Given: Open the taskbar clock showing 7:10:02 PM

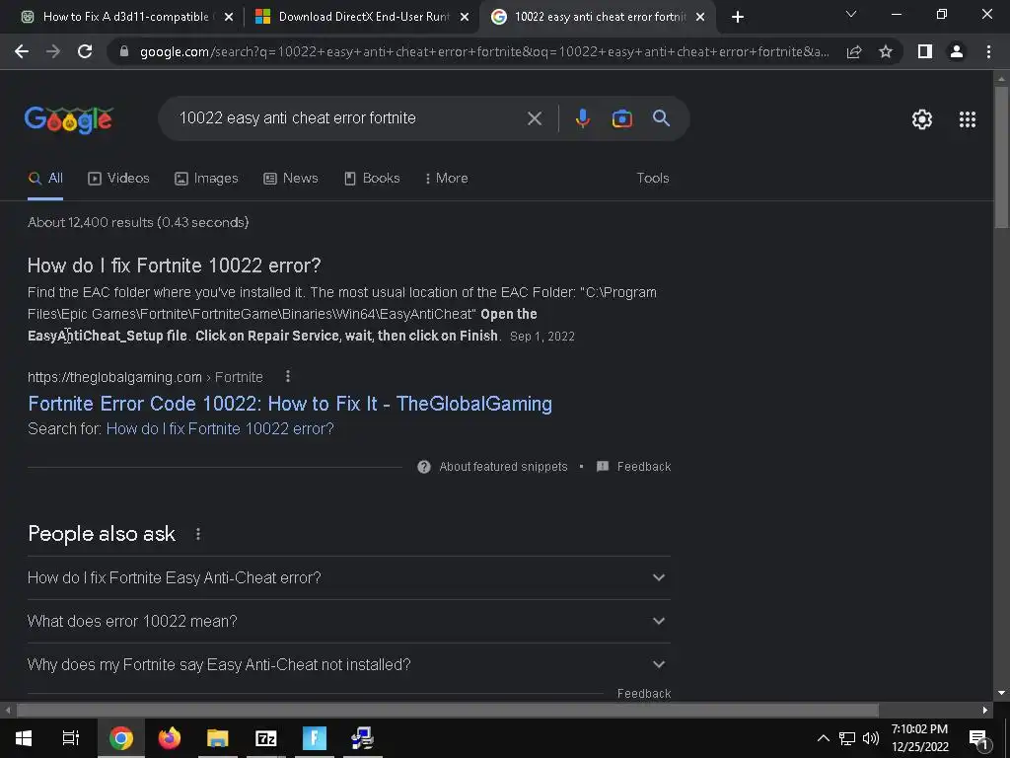Looking at the screenshot, I should [x=920, y=738].
